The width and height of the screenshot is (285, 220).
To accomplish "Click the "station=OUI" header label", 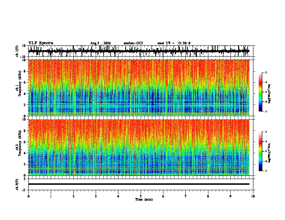I will 133,43.
